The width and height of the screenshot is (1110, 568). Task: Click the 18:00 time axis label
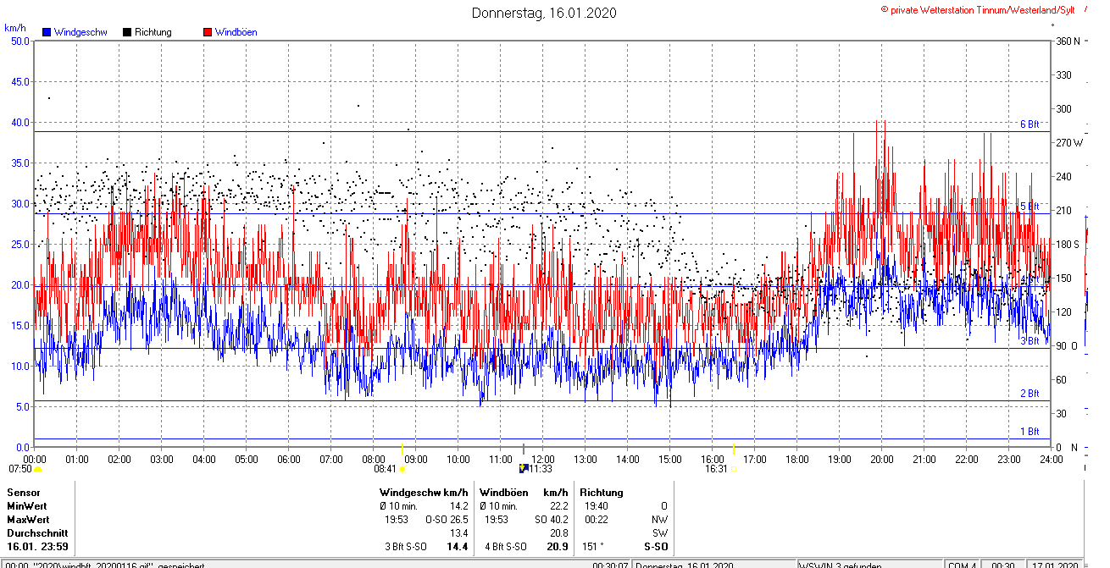point(797,460)
